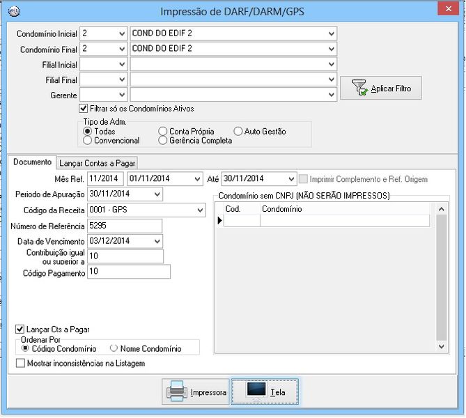The height and width of the screenshot is (418, 466).
Task: Order by Nome Condomínio radio
Action: pos(114,348)
